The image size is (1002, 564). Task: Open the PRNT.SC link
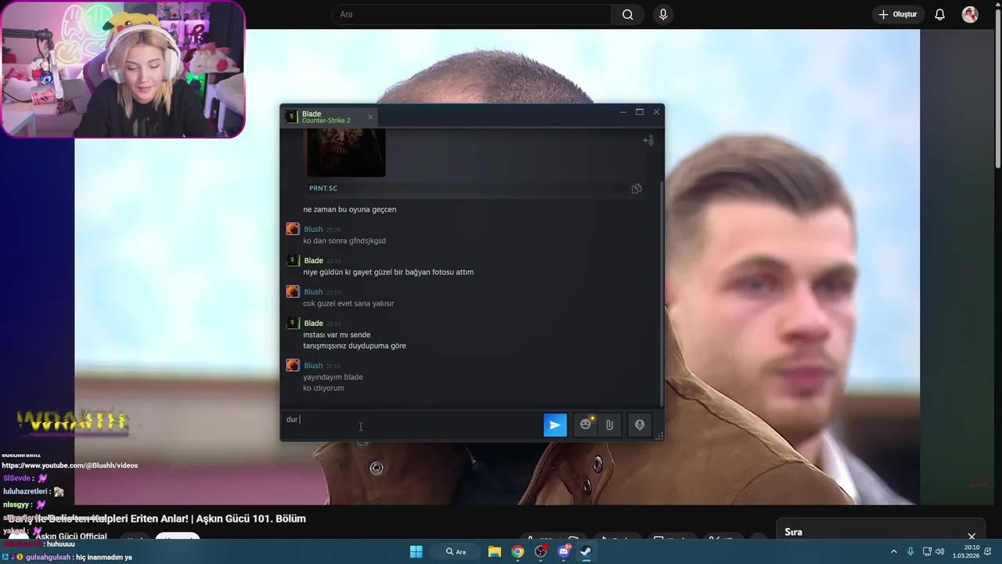click(x=323, y=188)
